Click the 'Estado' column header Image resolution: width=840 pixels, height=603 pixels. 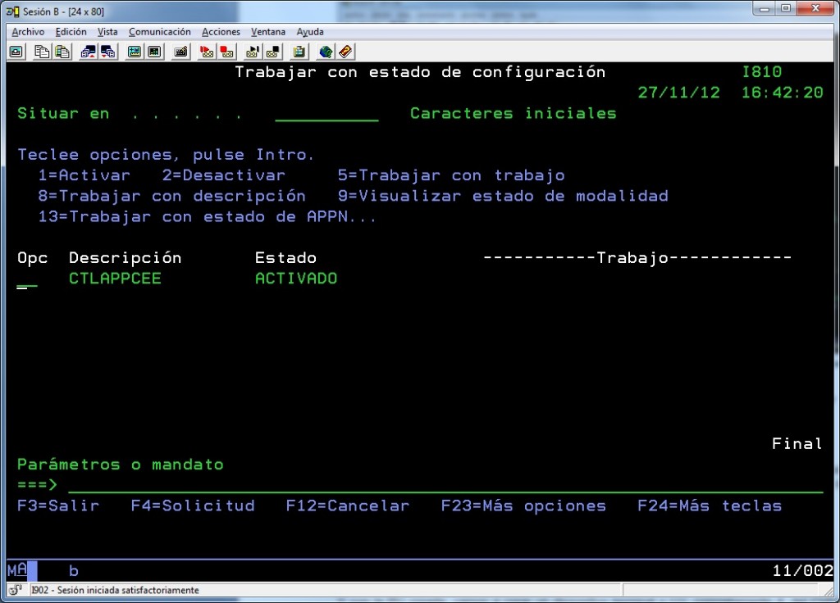point(285,258)
